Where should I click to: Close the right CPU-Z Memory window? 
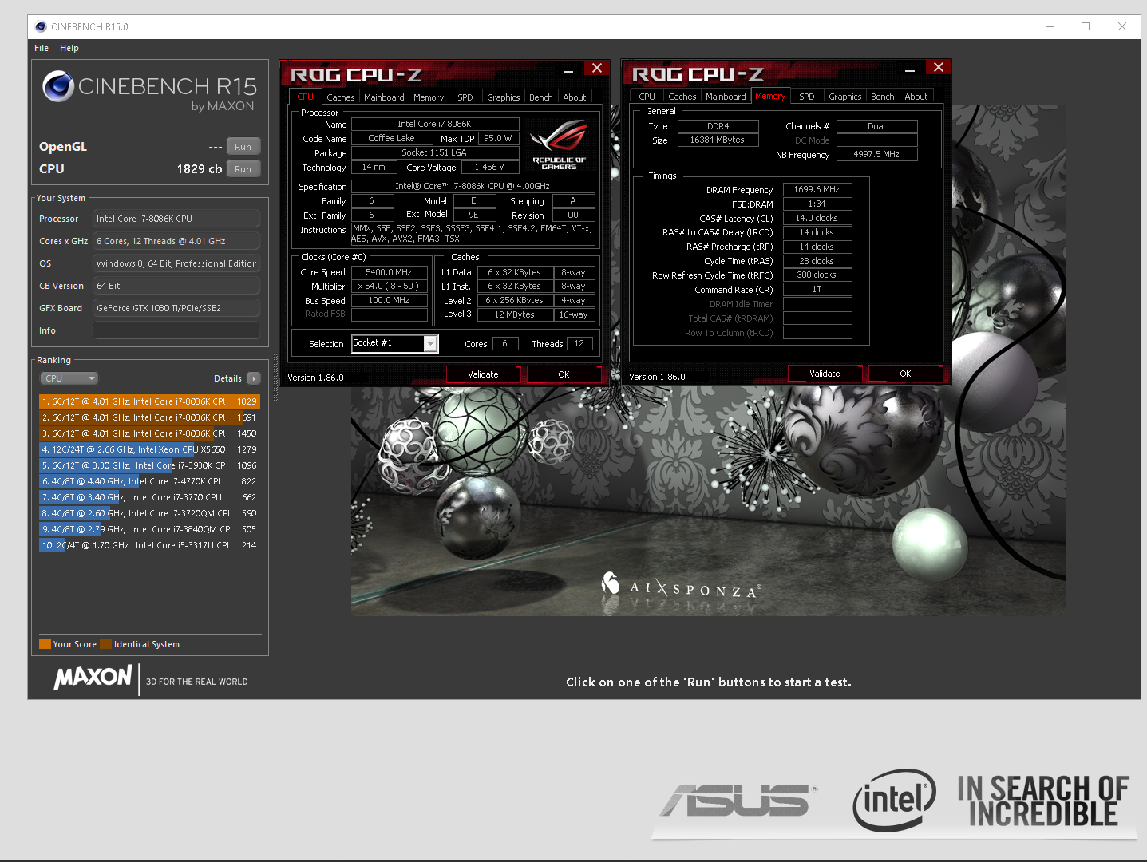point(939,68)
